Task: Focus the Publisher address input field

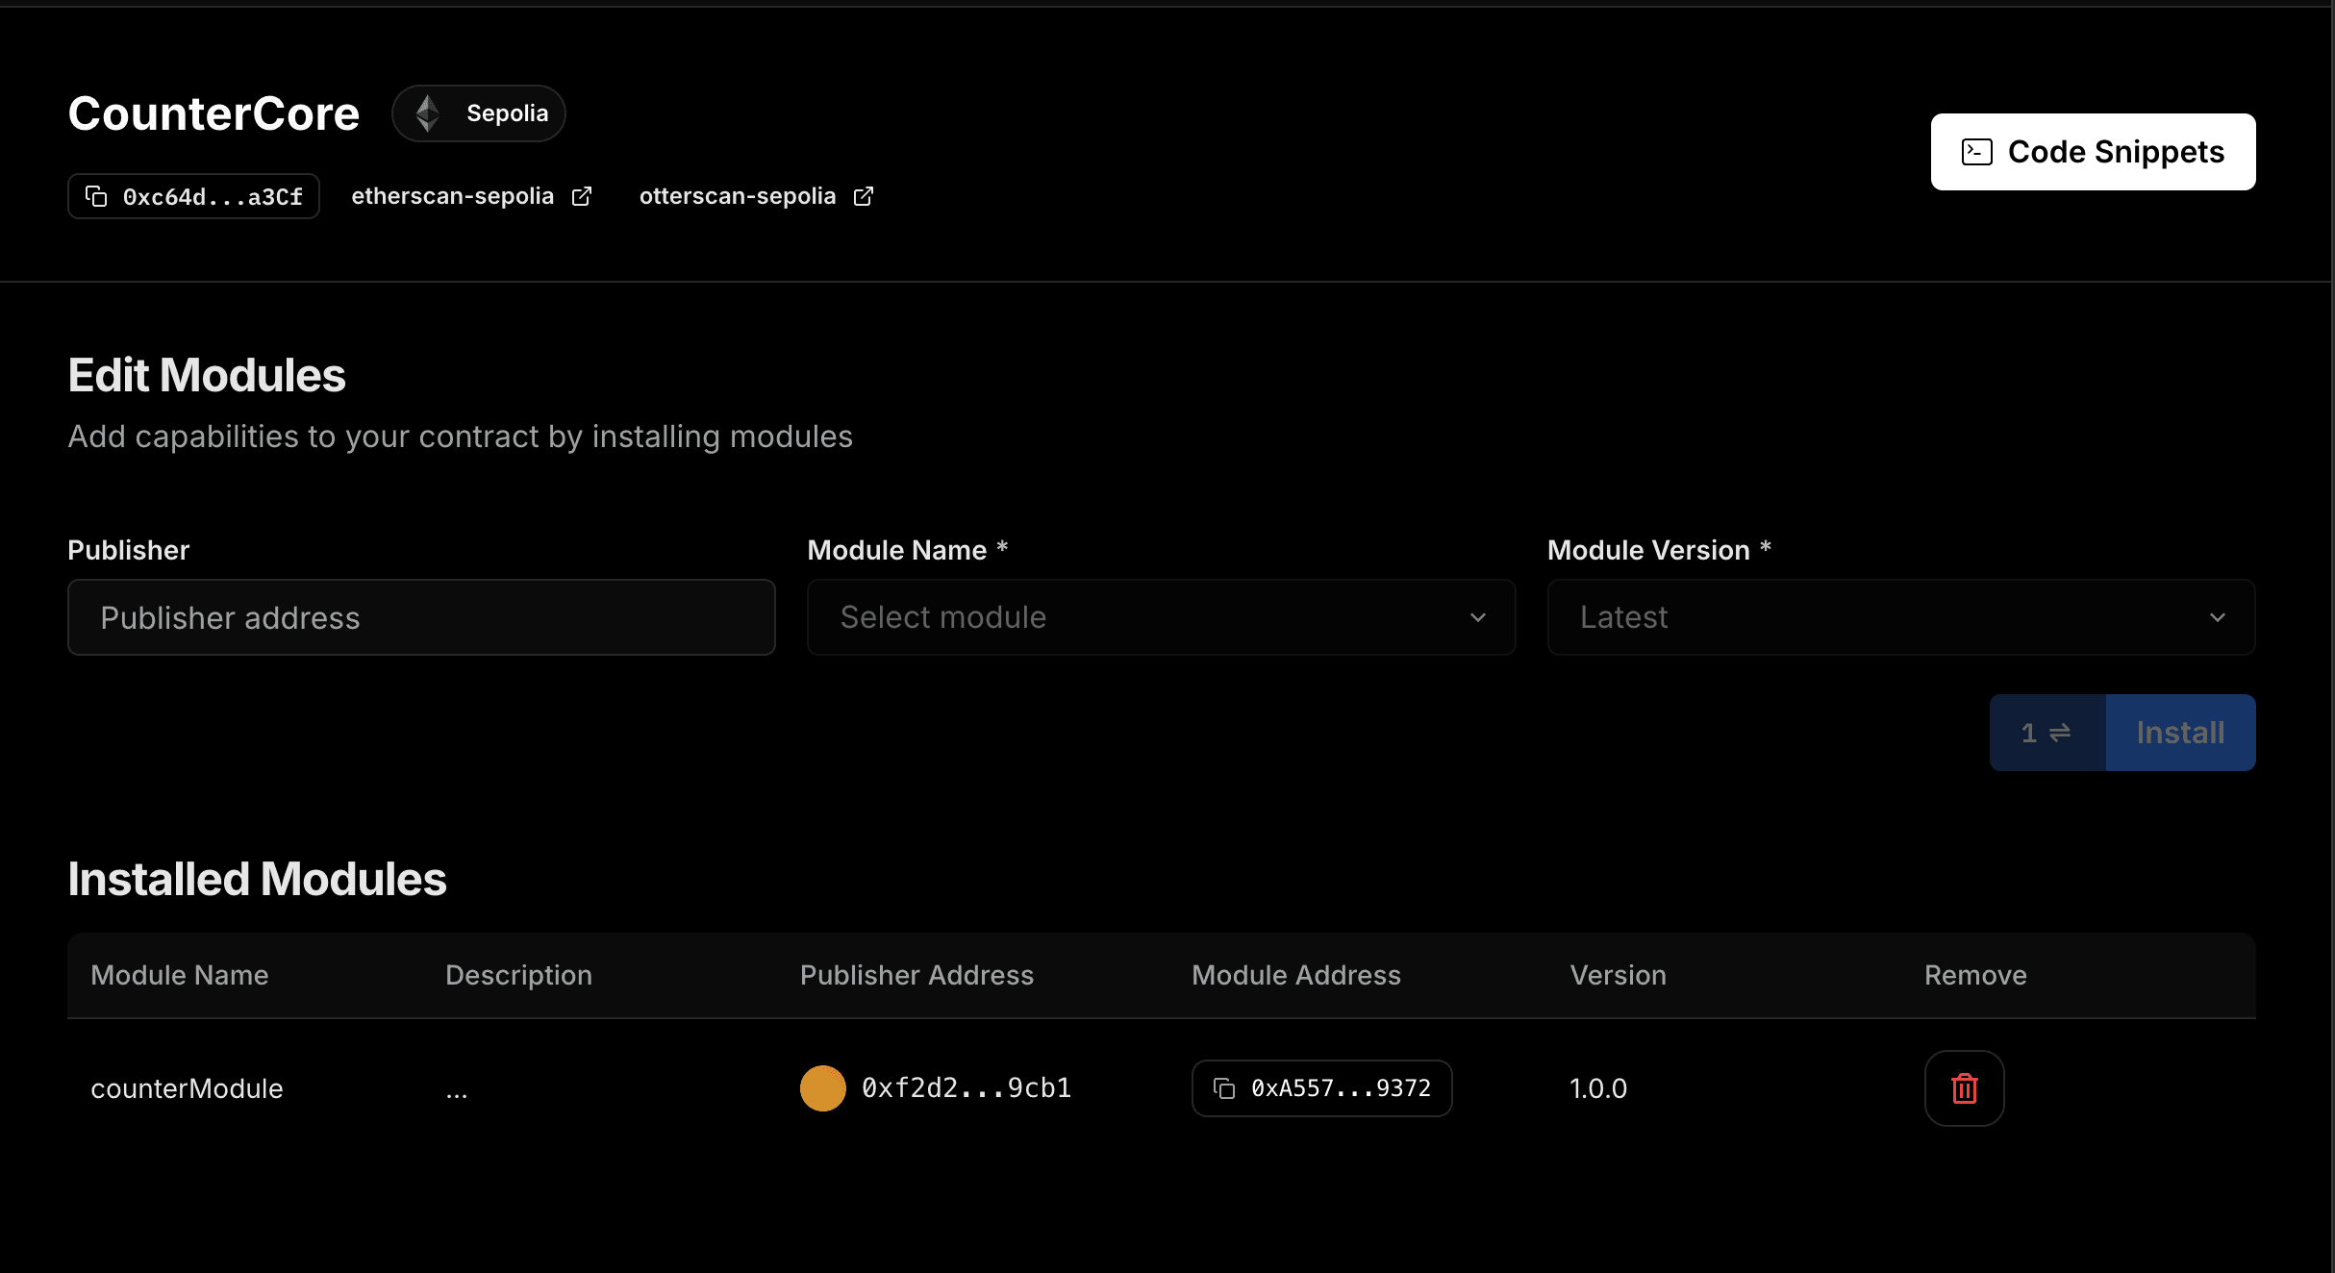Action: (x=421, y=617)
